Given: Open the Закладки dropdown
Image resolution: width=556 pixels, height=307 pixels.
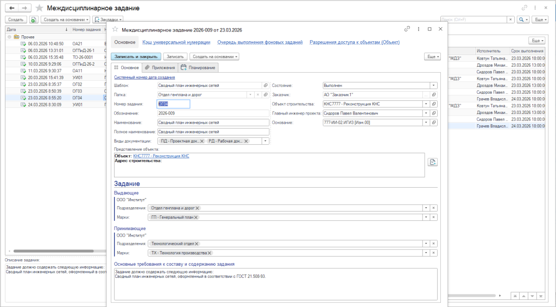Looking at the screenshot, I should 108,20.
